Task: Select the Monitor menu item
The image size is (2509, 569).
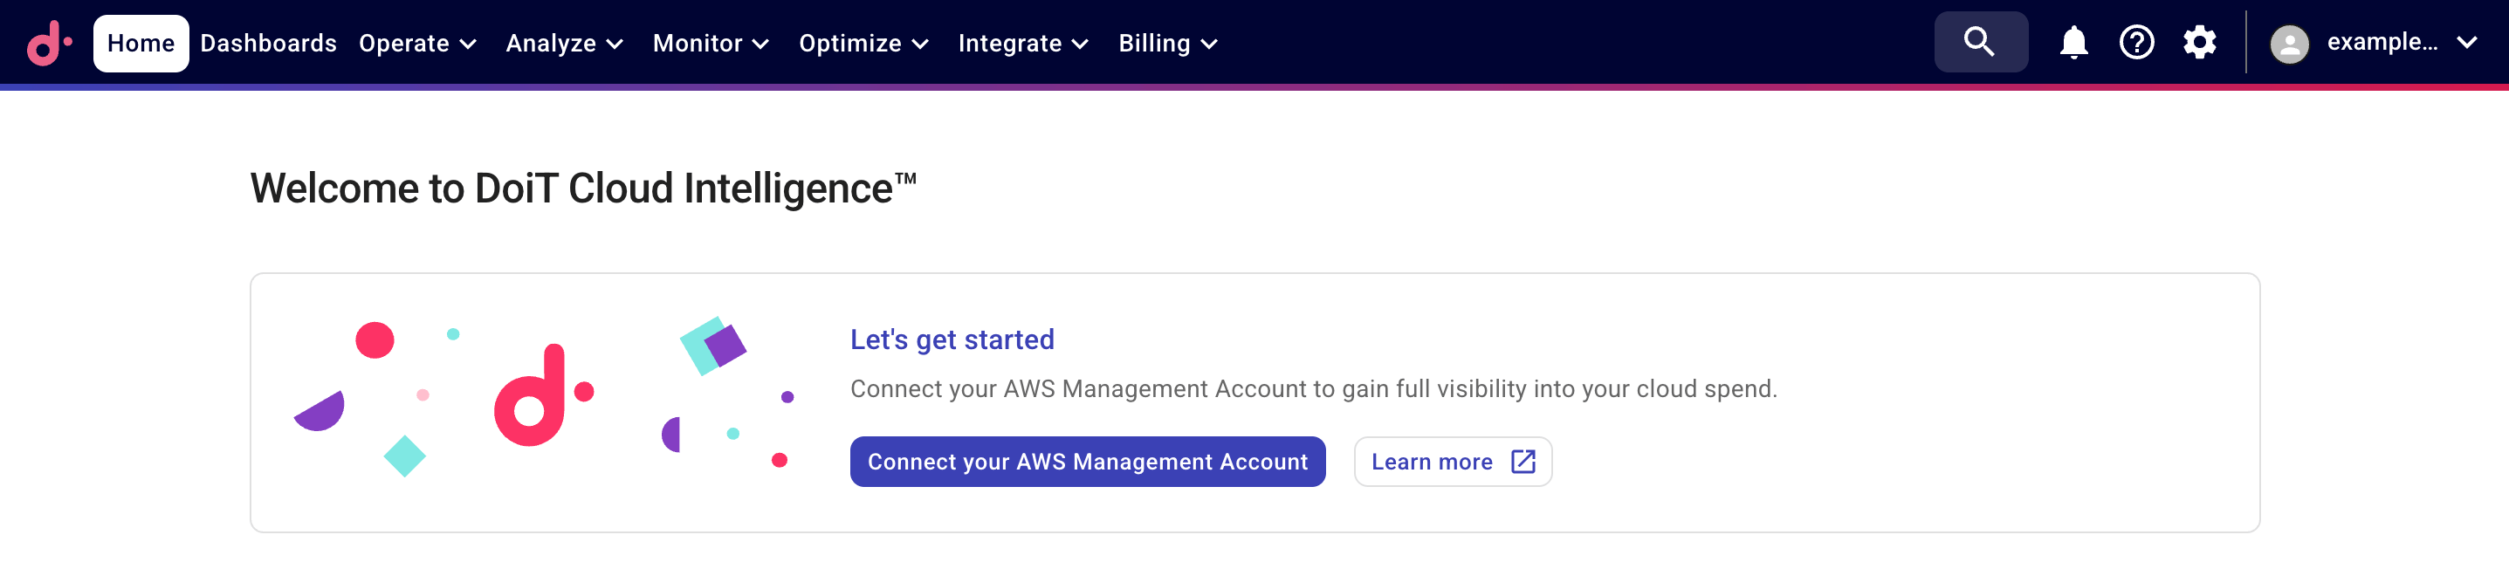Action: click(710, 43)
